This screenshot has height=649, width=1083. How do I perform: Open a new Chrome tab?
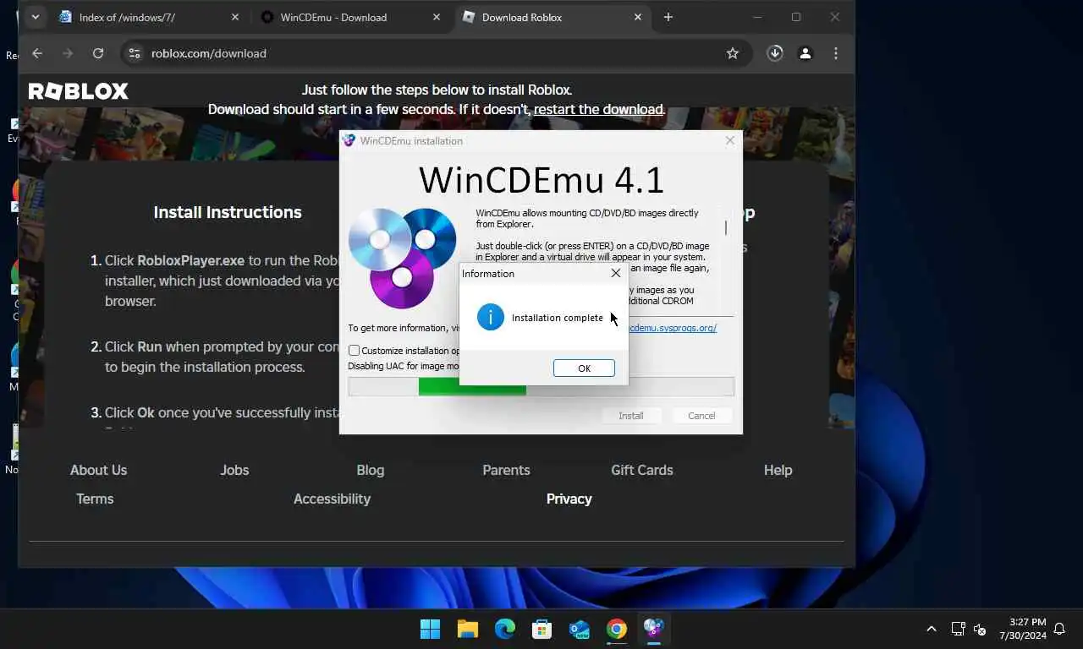[668, 17]
